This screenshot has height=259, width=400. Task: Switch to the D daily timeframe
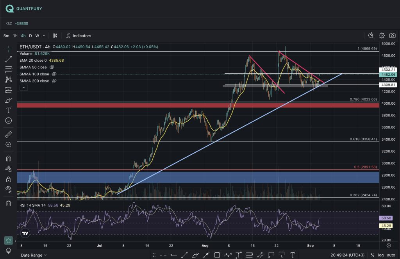pyautogui.click(x=30, y=36)
